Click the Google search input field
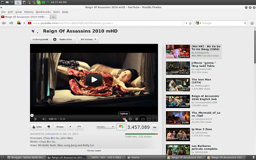This screenshot has height=160, width=256. 222,23
